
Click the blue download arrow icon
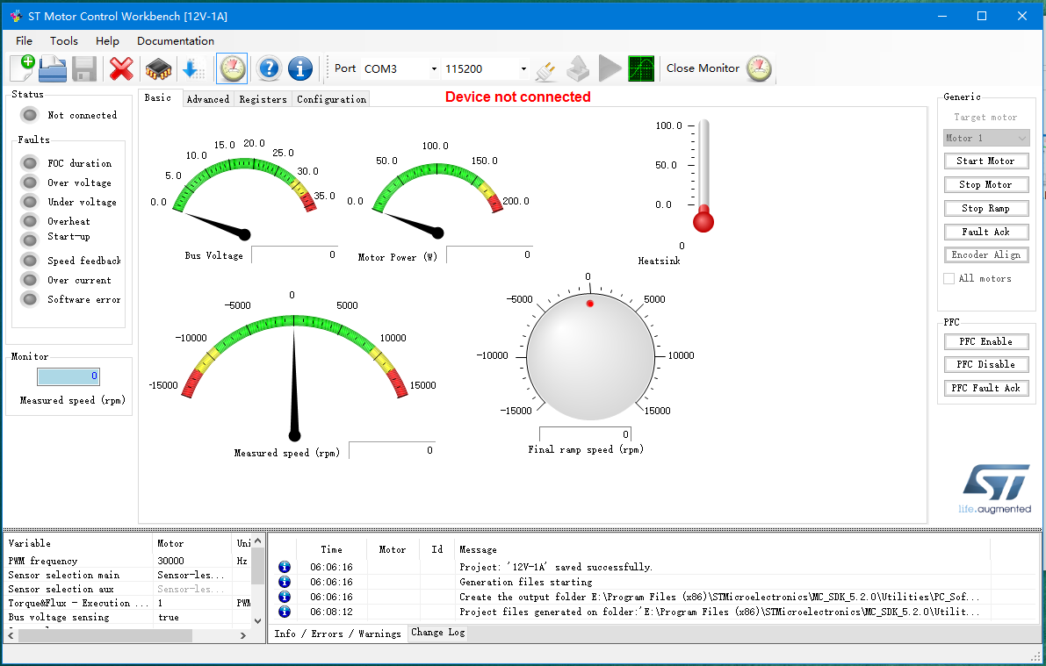coord(194,68)
